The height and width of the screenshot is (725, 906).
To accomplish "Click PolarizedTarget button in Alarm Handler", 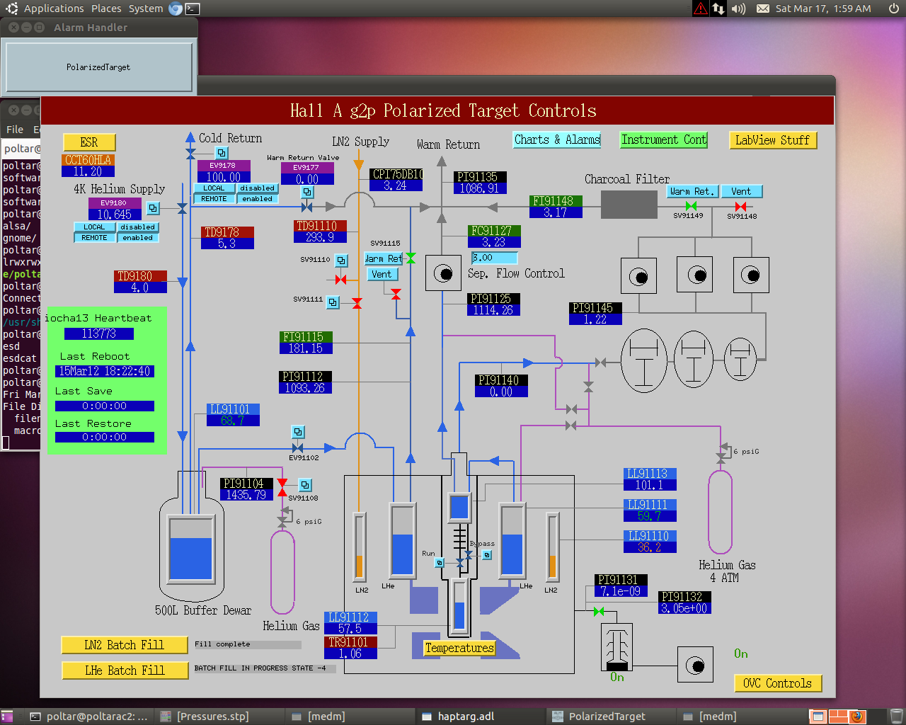I will click(x=98, y=67).
